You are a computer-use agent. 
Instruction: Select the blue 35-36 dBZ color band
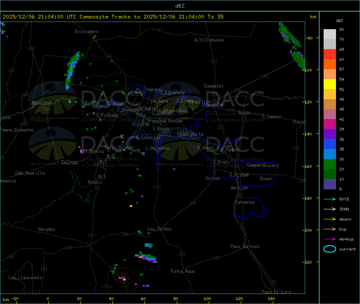(x=330, y=144)
